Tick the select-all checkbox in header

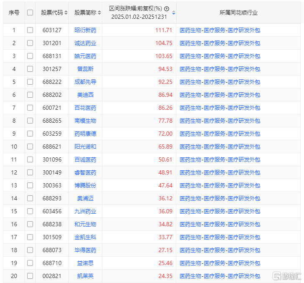point(30,13)
